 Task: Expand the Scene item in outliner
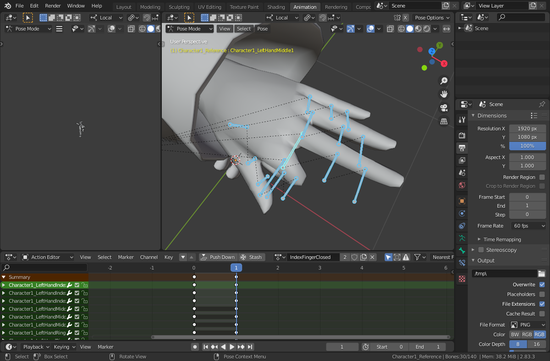pos(460,28)
